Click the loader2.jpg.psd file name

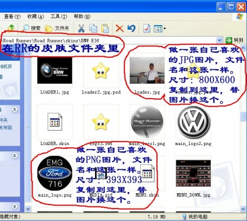pyautogui.click(x=101, y=92)
